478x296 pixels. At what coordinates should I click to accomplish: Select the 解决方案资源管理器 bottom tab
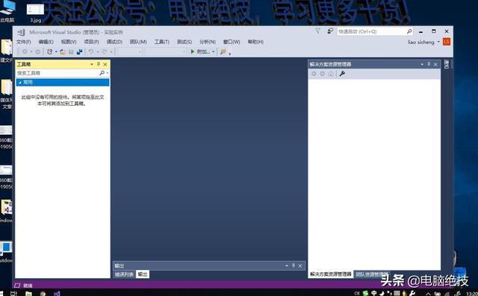click(330, 274)
